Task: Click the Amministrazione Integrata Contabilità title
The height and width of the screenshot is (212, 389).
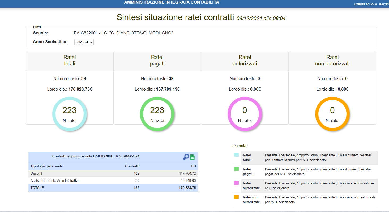Action: click(172, 2)
